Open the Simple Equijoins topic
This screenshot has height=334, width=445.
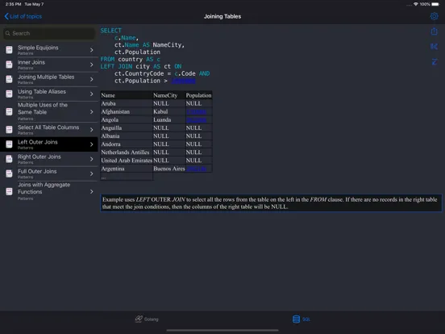[49, 50]
